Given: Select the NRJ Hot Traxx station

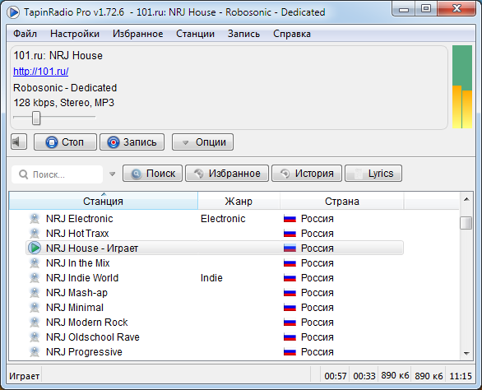Looking at the screenshot, I should 215,234.
